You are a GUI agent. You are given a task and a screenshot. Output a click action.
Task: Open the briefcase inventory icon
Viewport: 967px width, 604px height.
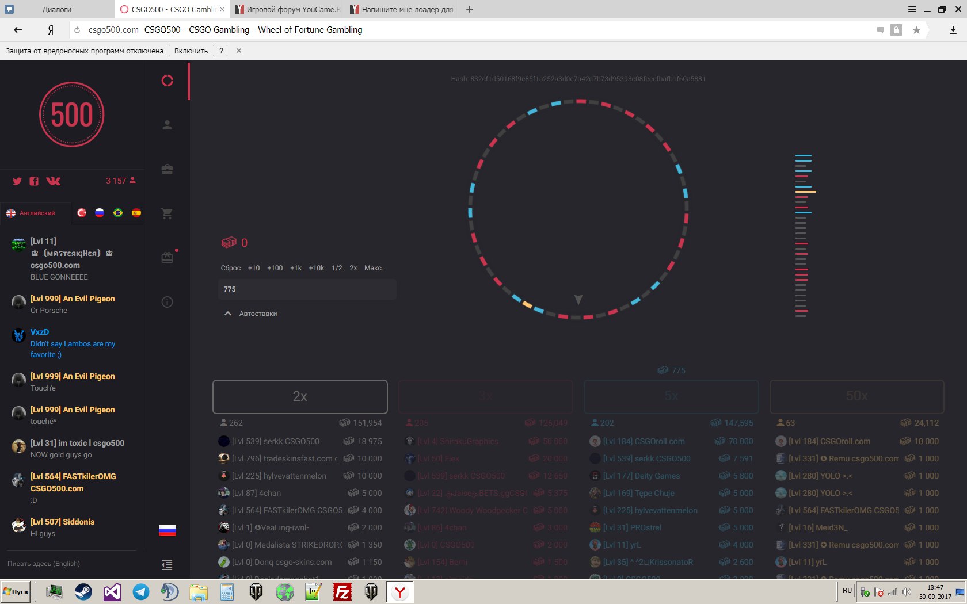[167, 169]
